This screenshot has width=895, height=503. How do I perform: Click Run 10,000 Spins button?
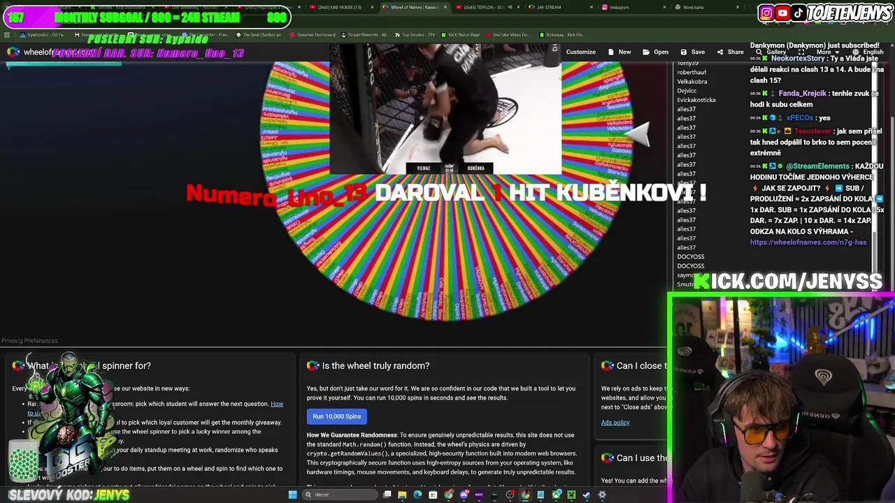pyautogui.click(x=336, y=416)
